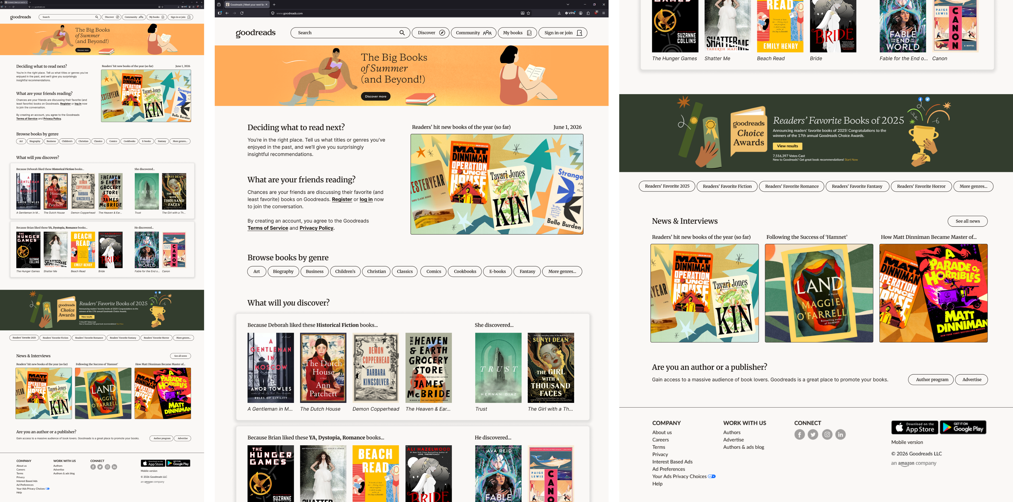
Task: Click the tab-history icon left of center browser's tab
Action: click(x=219, y=5)
